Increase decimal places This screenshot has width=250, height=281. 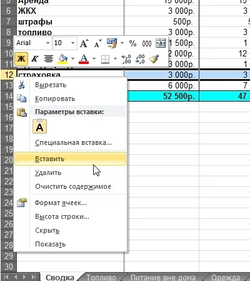pyautogui.click(x=126, y=59)
